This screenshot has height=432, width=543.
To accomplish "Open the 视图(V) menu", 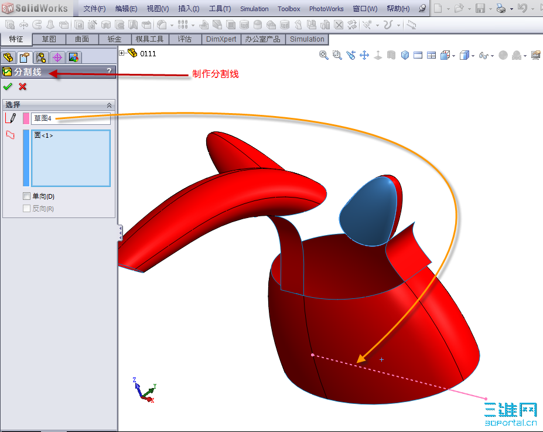I will [x=158, y=9].
